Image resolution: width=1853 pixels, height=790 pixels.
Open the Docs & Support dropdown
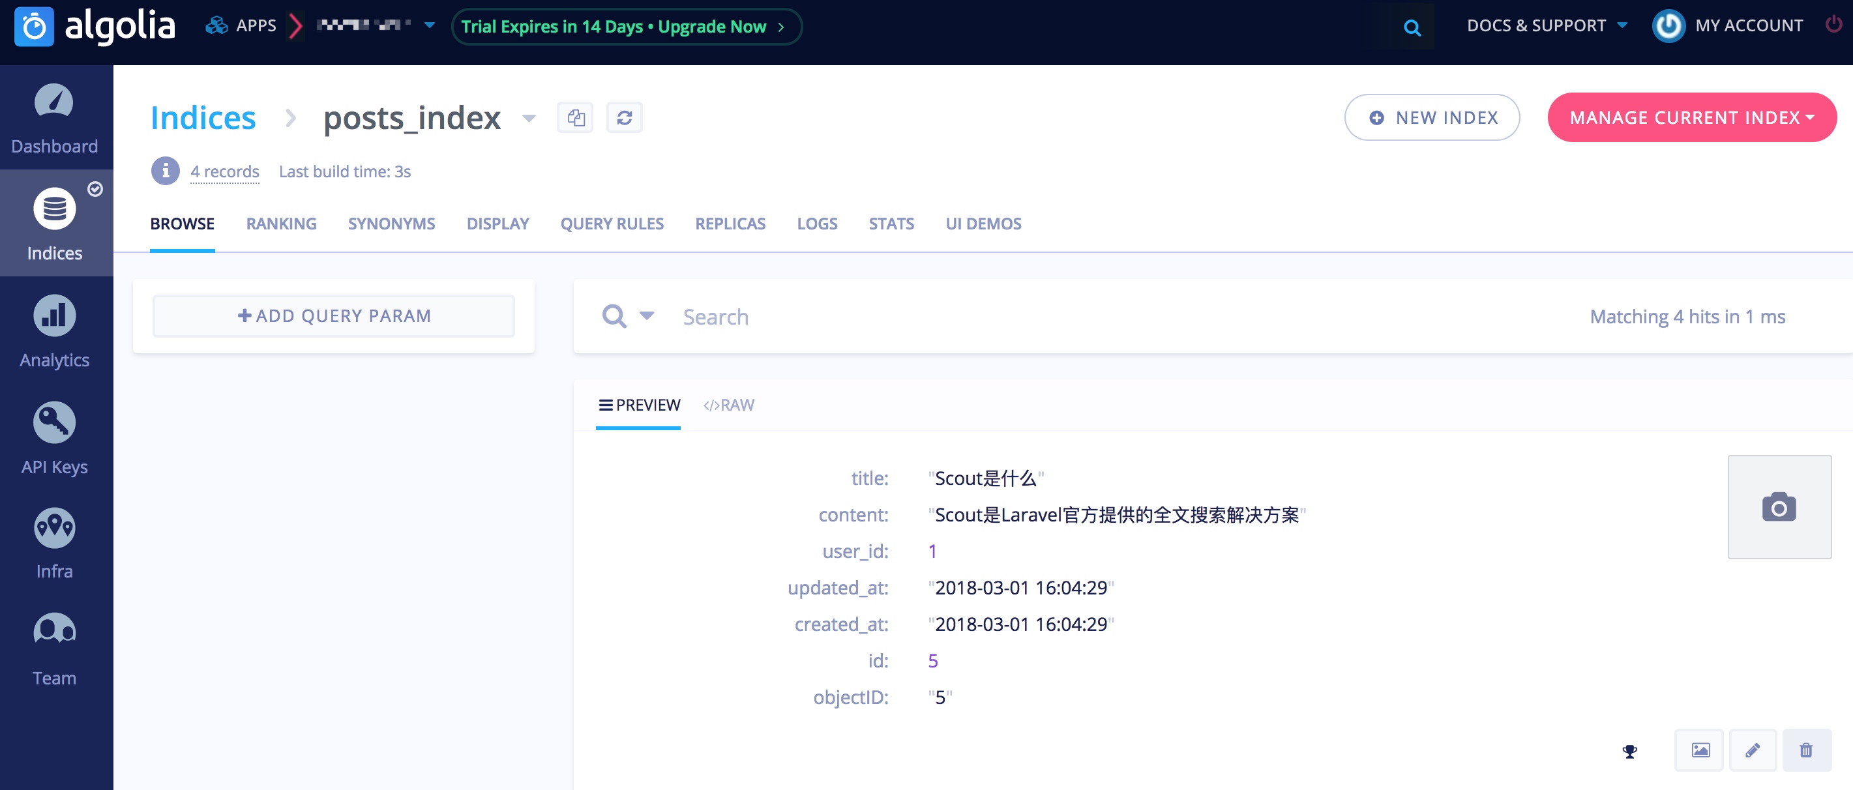[1547, 25]
